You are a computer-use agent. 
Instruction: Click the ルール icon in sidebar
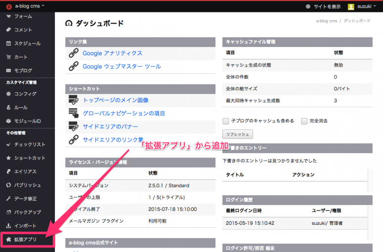tap(8, 107)
